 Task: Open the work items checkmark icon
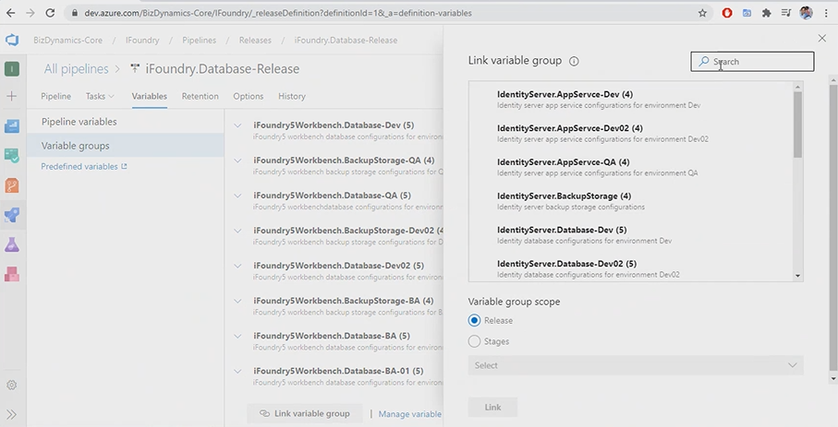pos(12,155)
